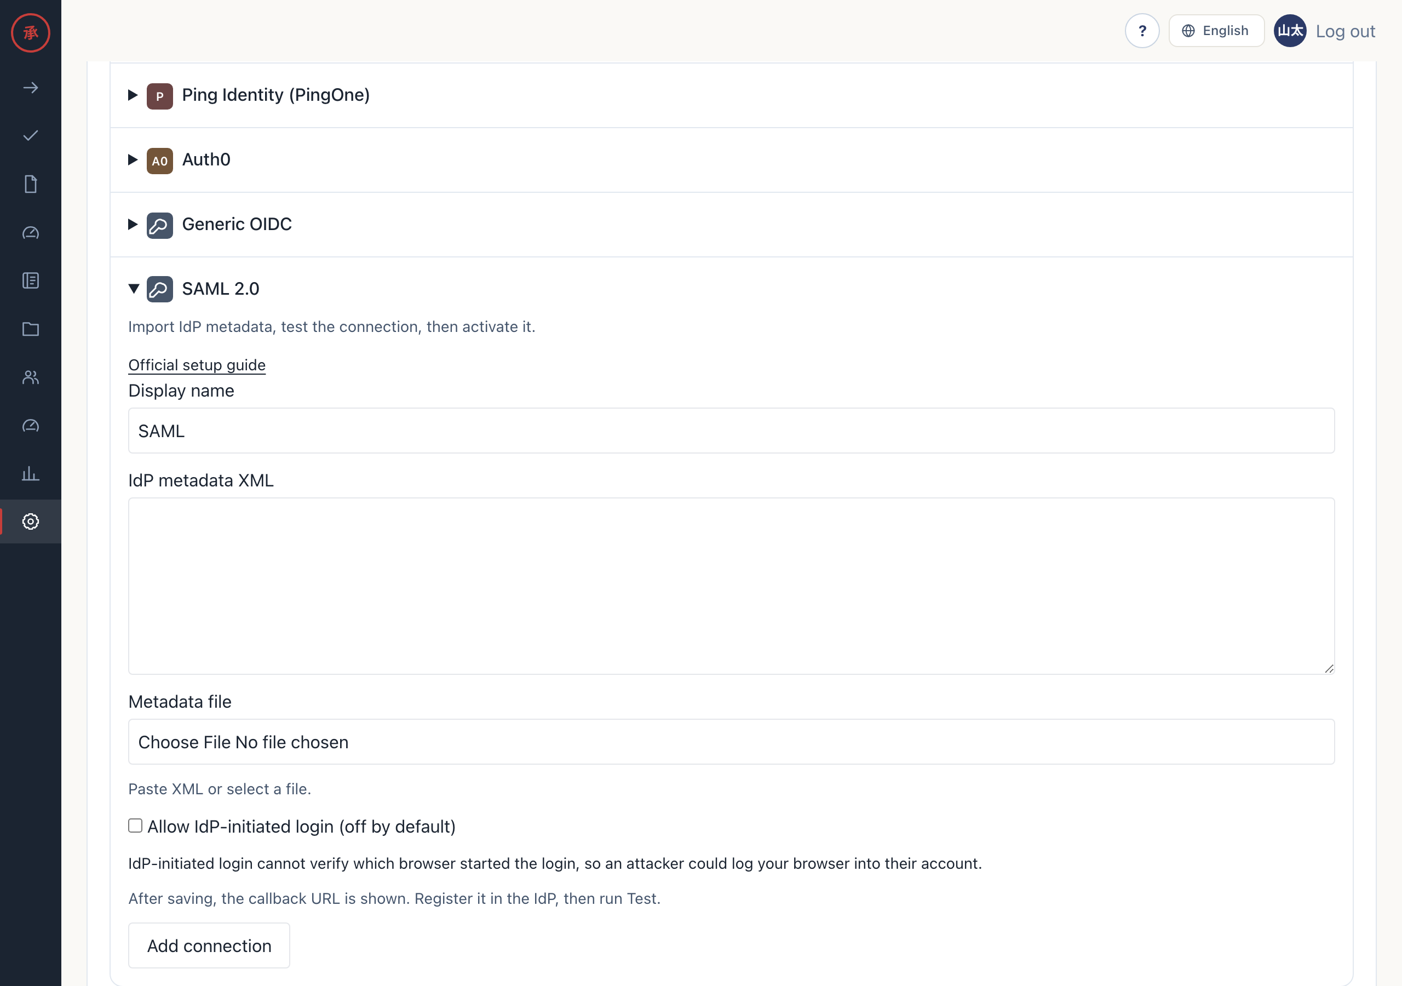
Task: Open the document icon in sidebar
Action: tap(31, 184)
